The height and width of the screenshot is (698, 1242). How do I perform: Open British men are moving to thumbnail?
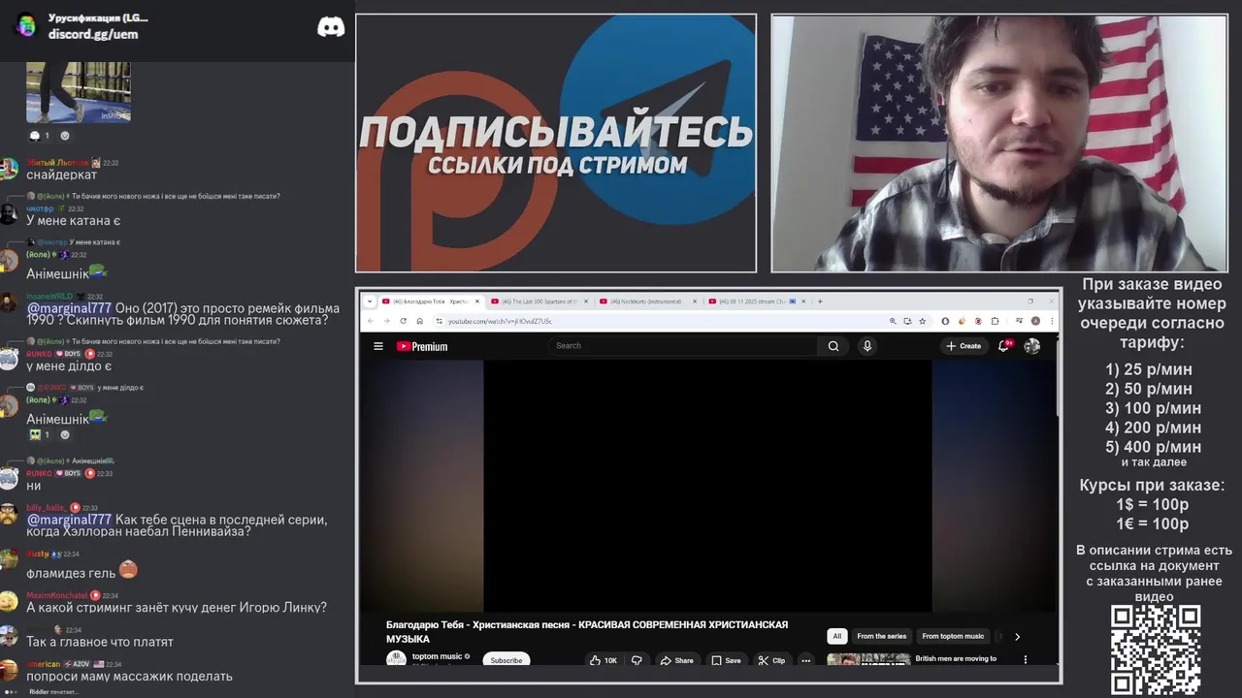[867, 659]
